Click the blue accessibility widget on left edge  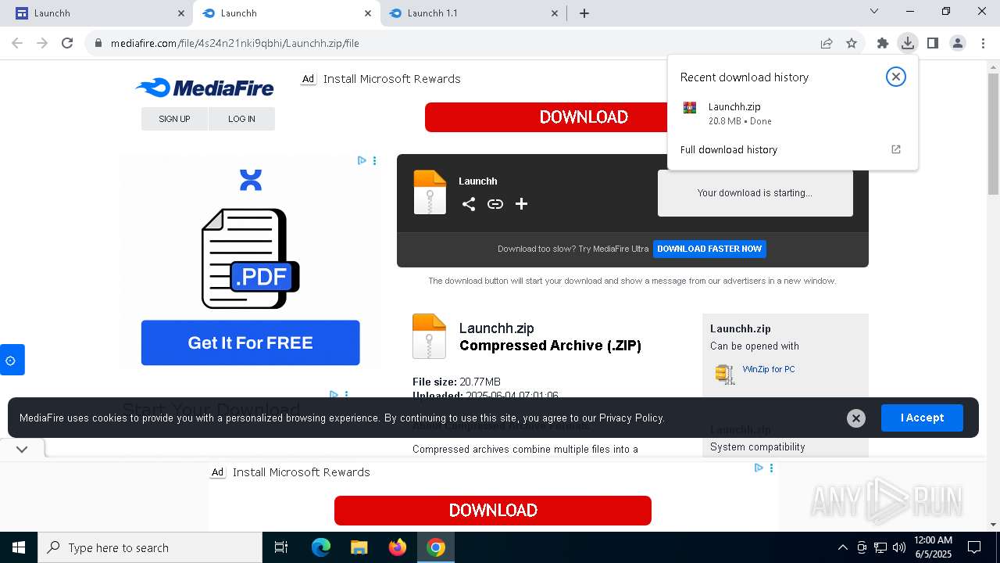(12, 360)
